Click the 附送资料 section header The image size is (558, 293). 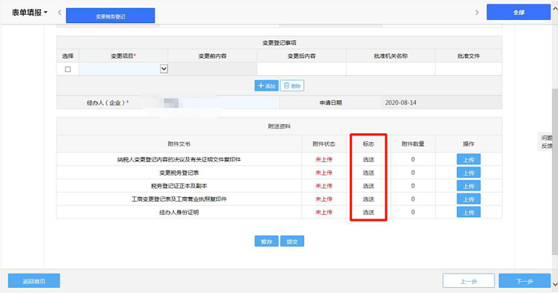click(279, 126)
